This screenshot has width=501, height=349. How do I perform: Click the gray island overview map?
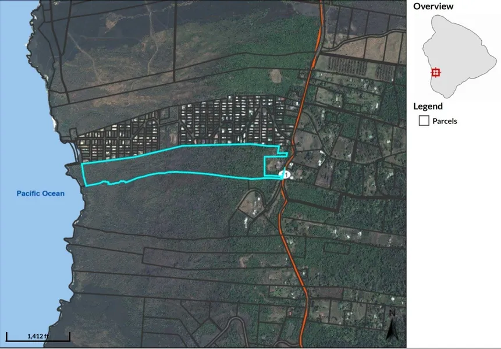pos(459,56)
